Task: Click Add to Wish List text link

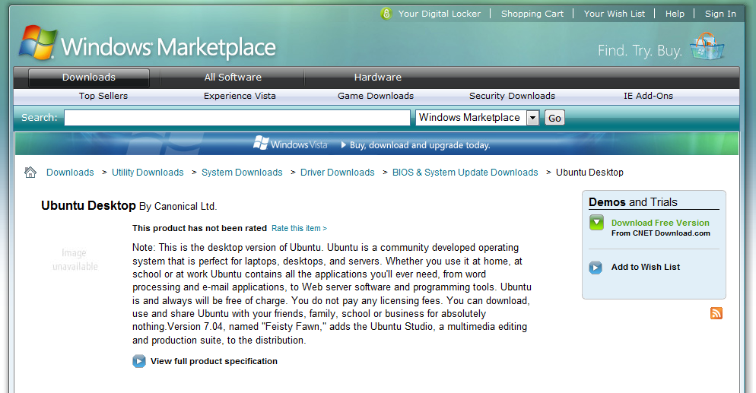Action: tap(646, 267)
